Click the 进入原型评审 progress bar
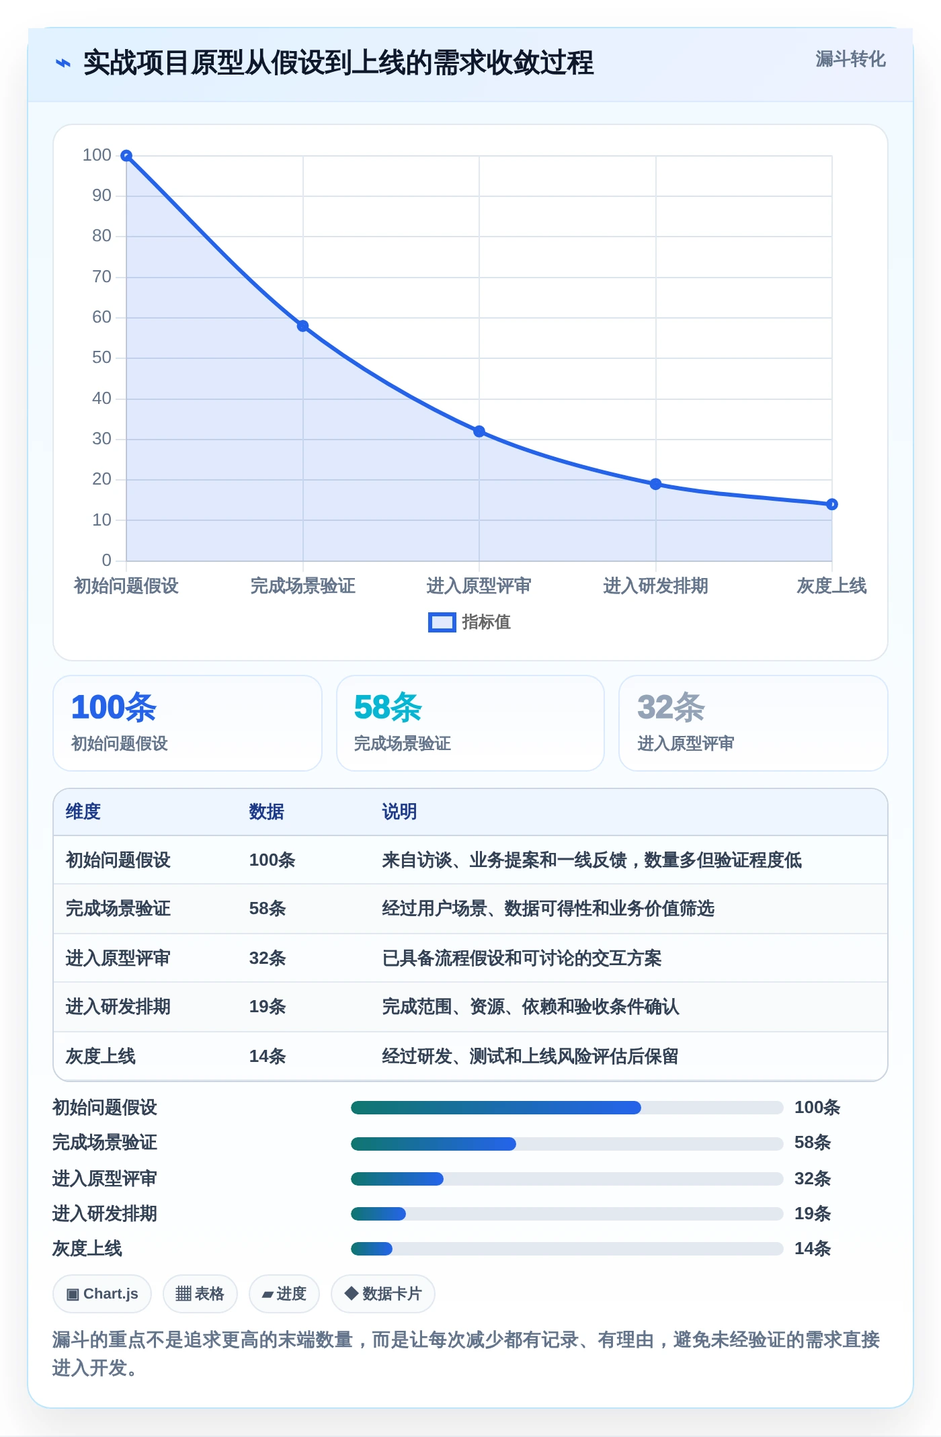This screenshot has width=941, height=1437. pos(567,1179)
